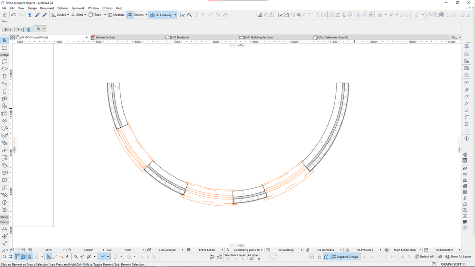
Task: Open the Document menu
Action: click(x=47, y=8)
